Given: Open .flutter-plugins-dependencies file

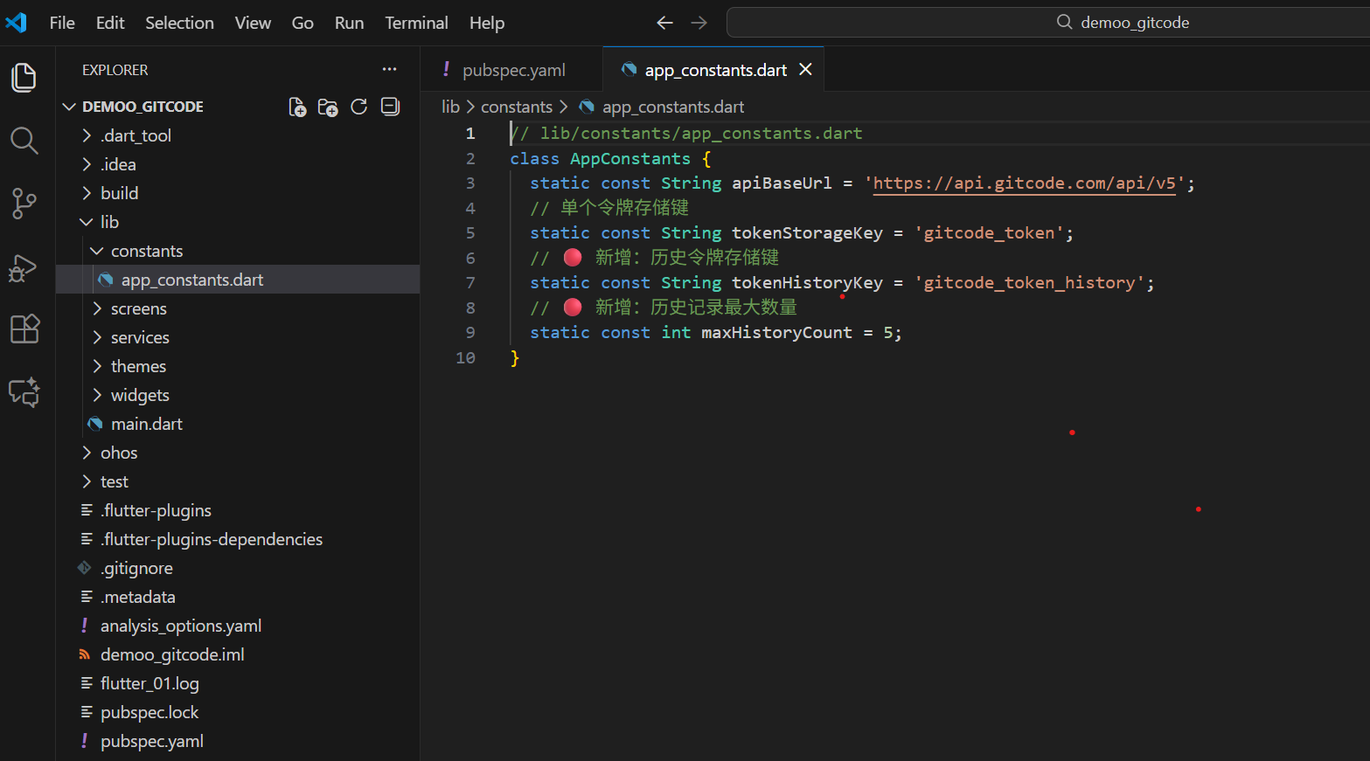Looking at the screenshot, I should tap(238, 539).
